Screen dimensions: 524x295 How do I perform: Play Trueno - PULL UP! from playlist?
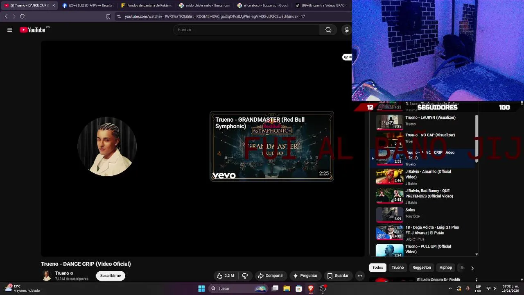[422, 250]
